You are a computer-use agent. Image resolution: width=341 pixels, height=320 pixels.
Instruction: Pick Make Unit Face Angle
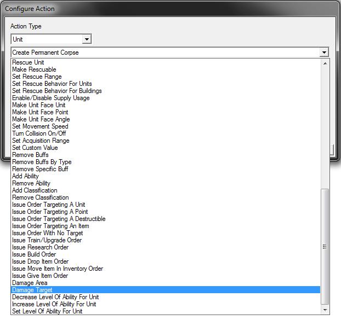166,119
